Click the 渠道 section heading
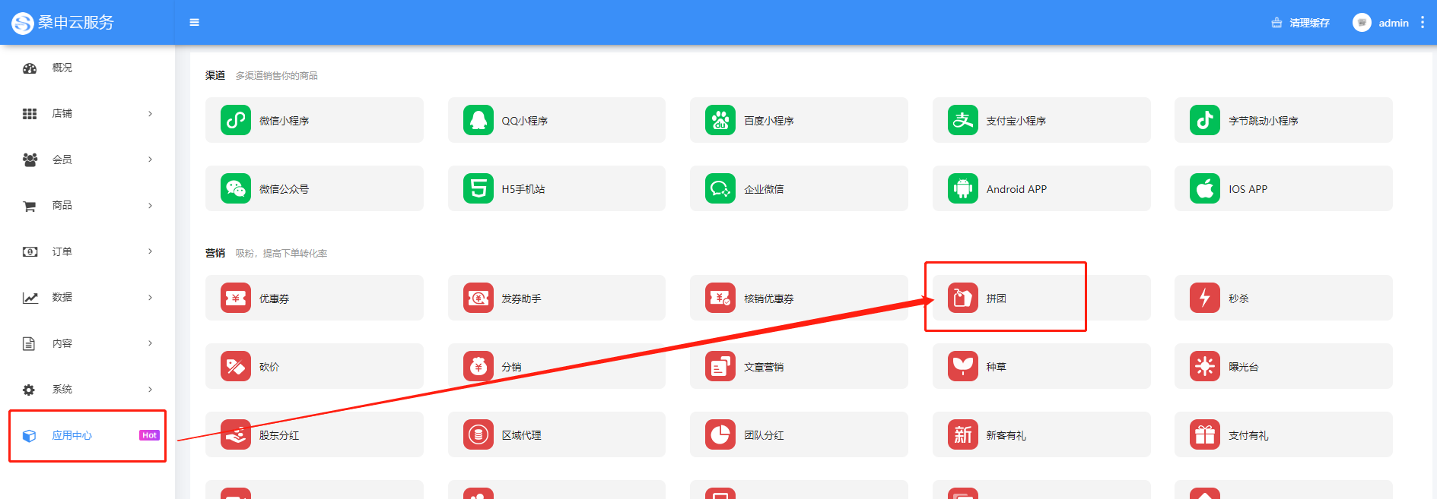 (x=215, y=75)
